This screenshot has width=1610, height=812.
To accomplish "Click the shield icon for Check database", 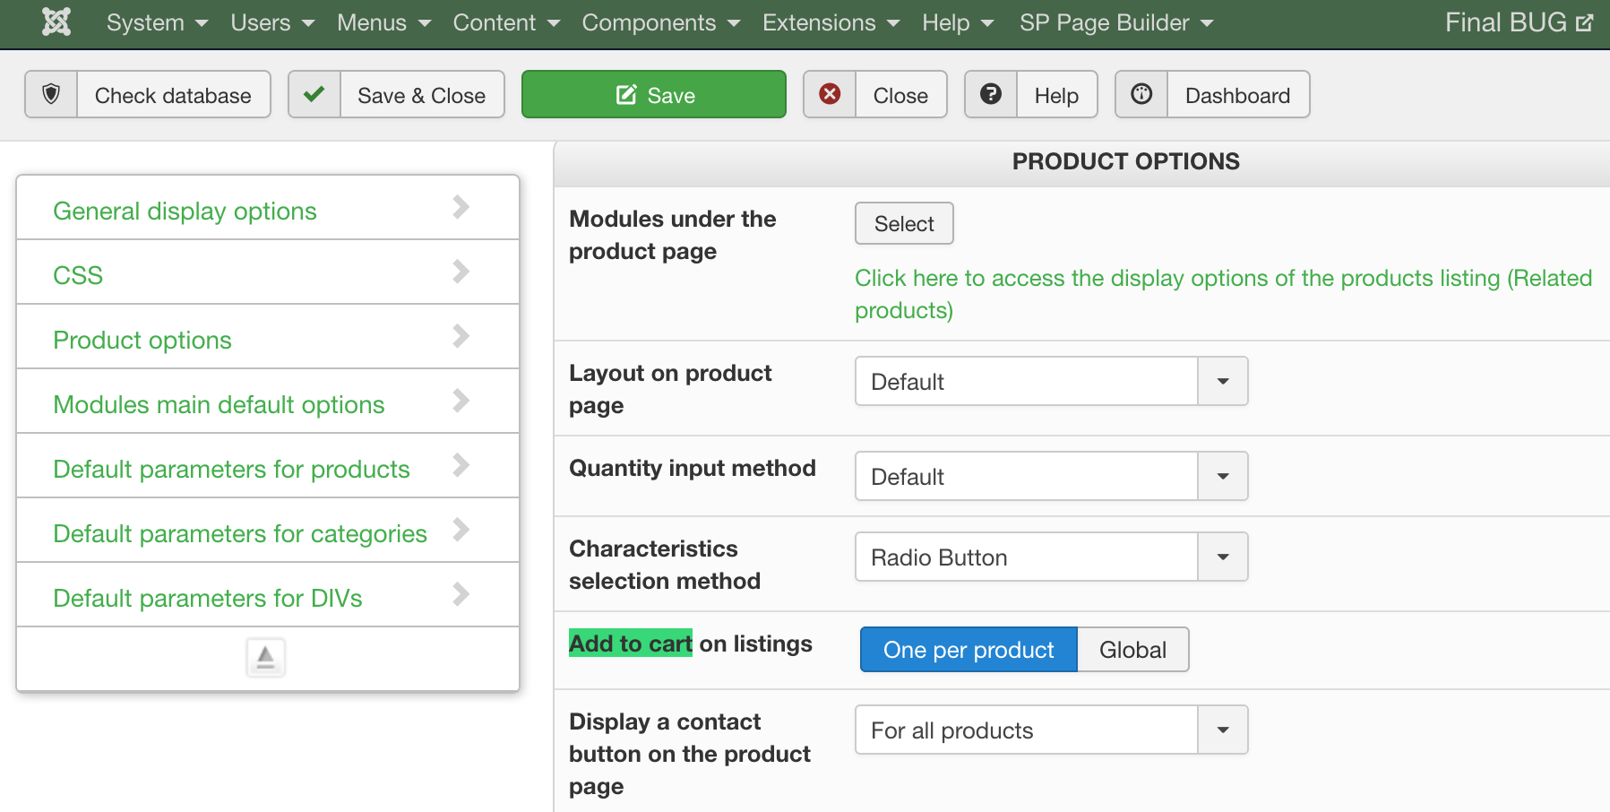I will (x=52, y=94).
